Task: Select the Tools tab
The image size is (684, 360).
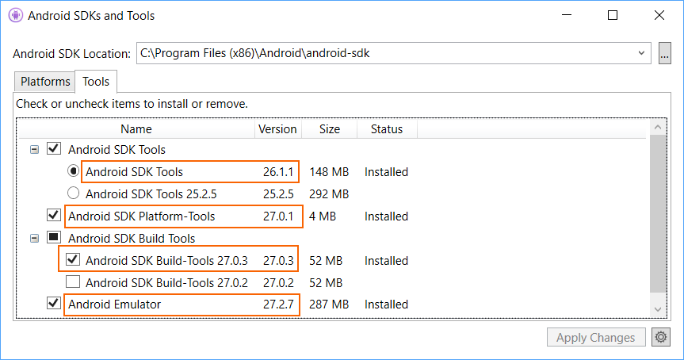Action: click(x=96, y=82)
